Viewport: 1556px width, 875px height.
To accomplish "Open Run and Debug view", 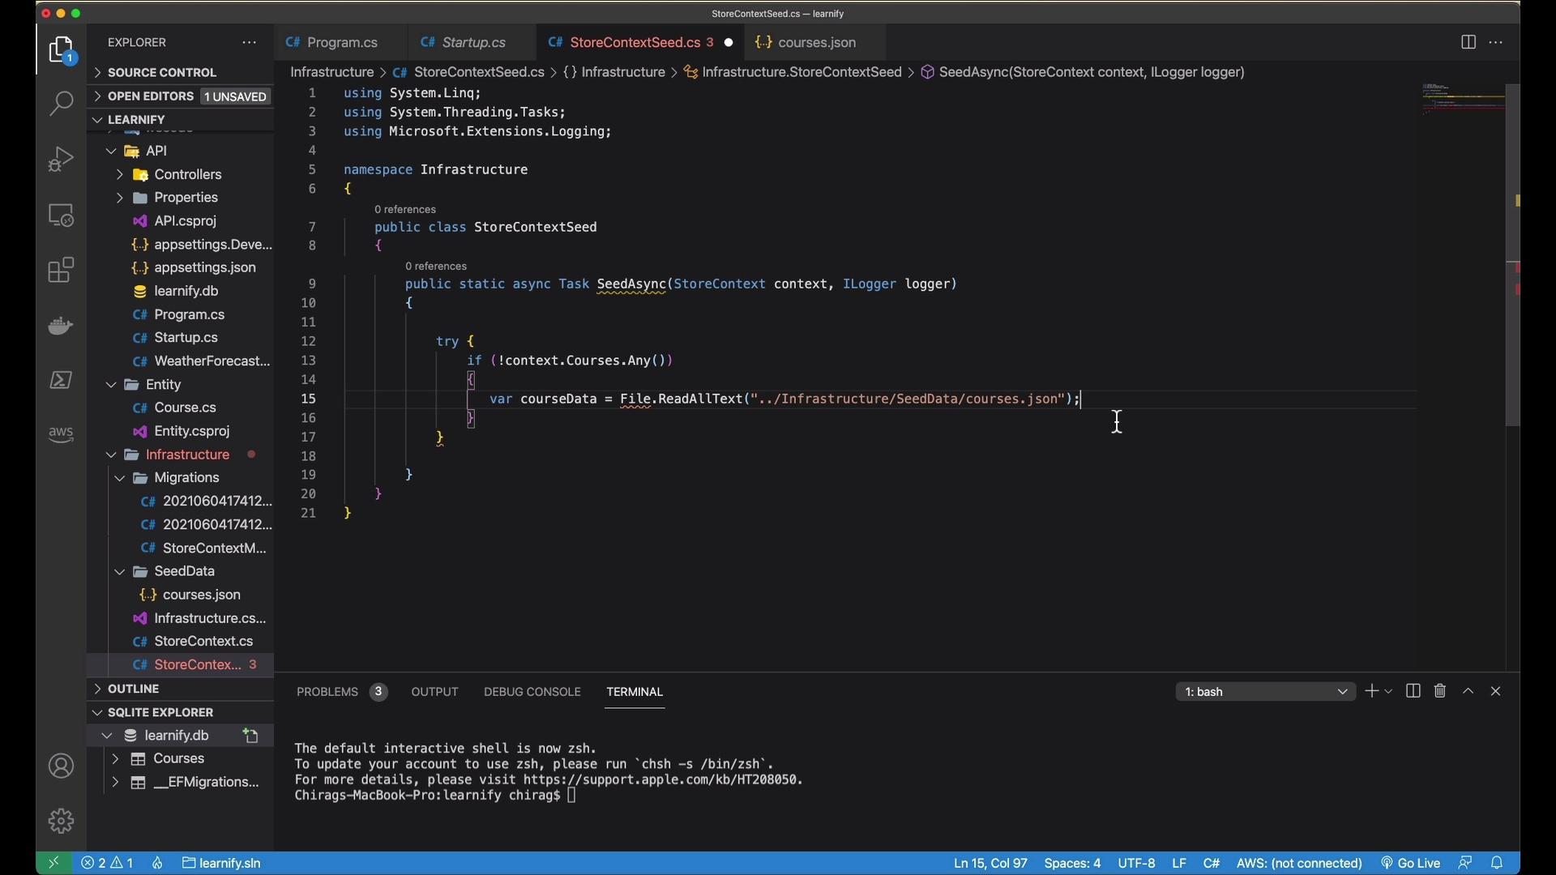I will pos(62,159).
